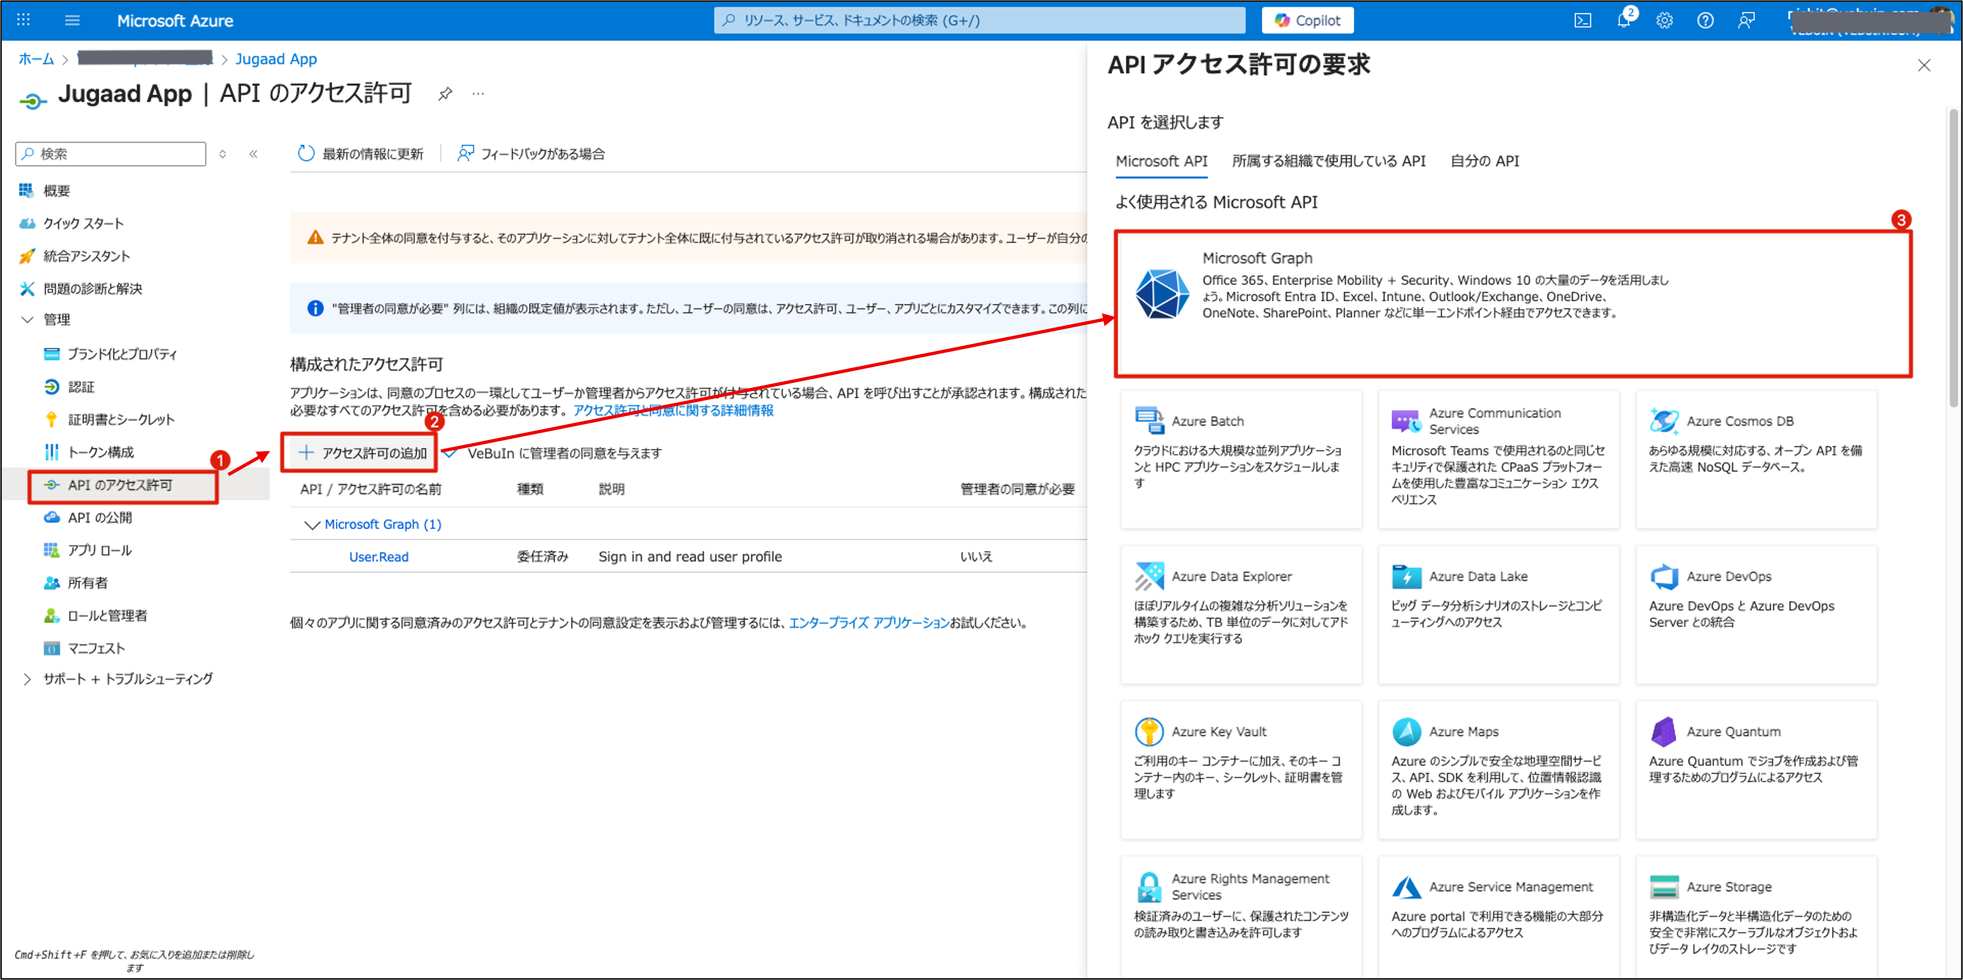Select the Azure Data Lake card

tap(1498, 614)
